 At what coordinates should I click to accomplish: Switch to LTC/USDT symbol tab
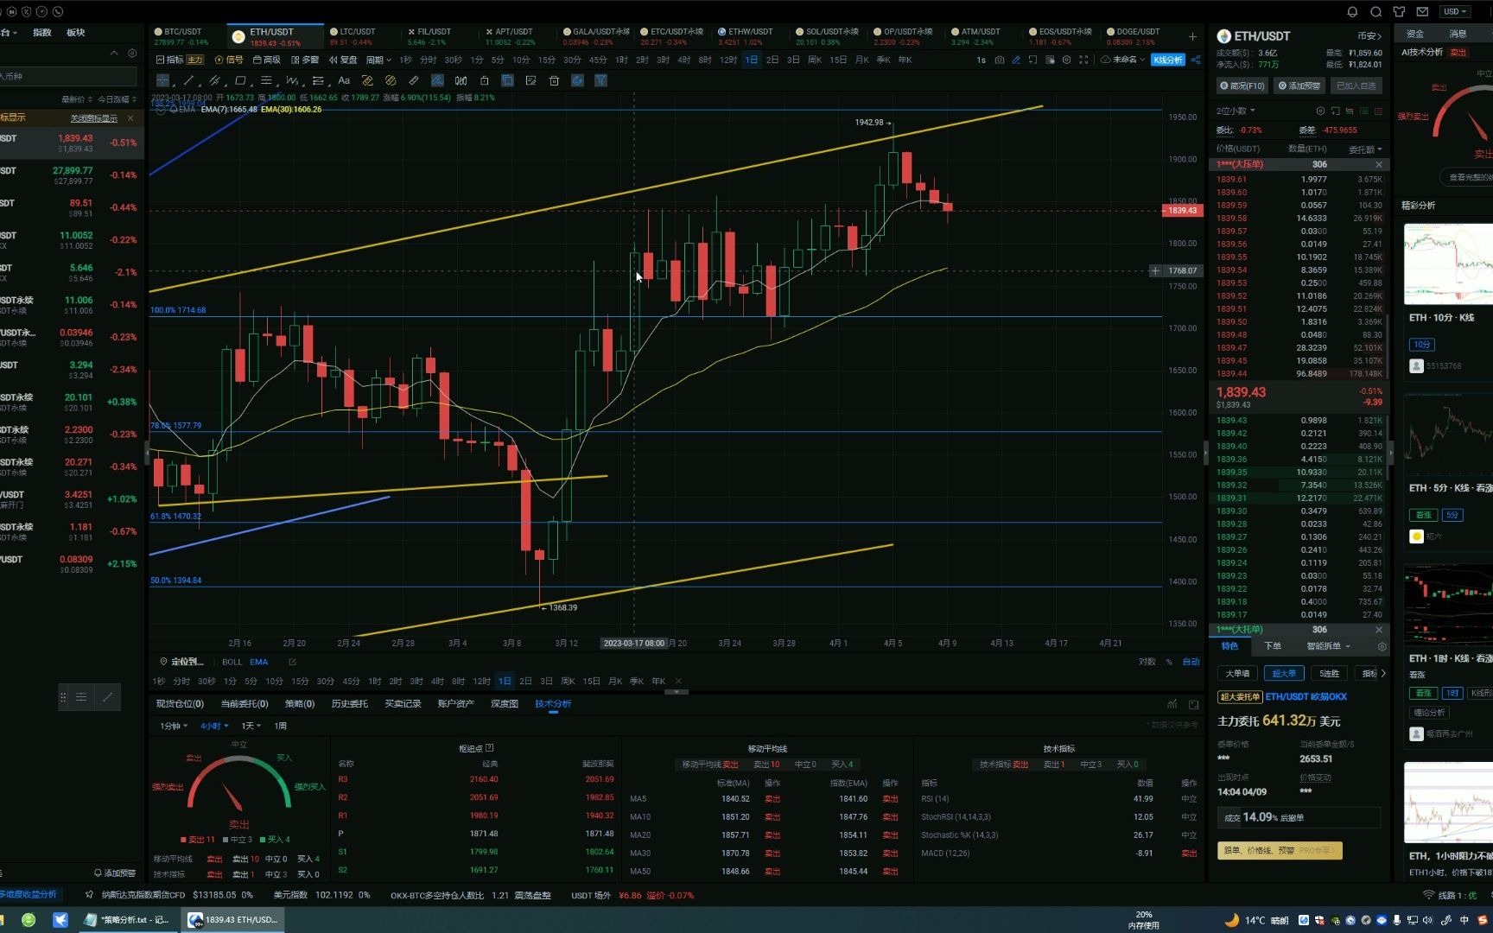point(357,36)
